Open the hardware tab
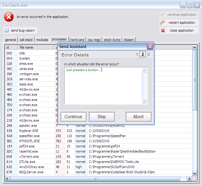Viewport: 202px width, 186px height. (x=77, y=40)
